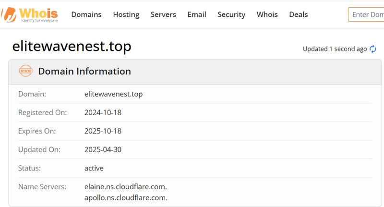Focus the Enter Domain search field
Screen dimensions: 384x207
coord(366,14)
